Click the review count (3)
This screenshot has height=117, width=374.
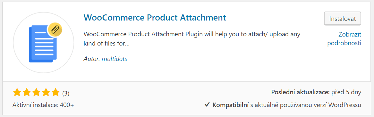tap(66, 93)
